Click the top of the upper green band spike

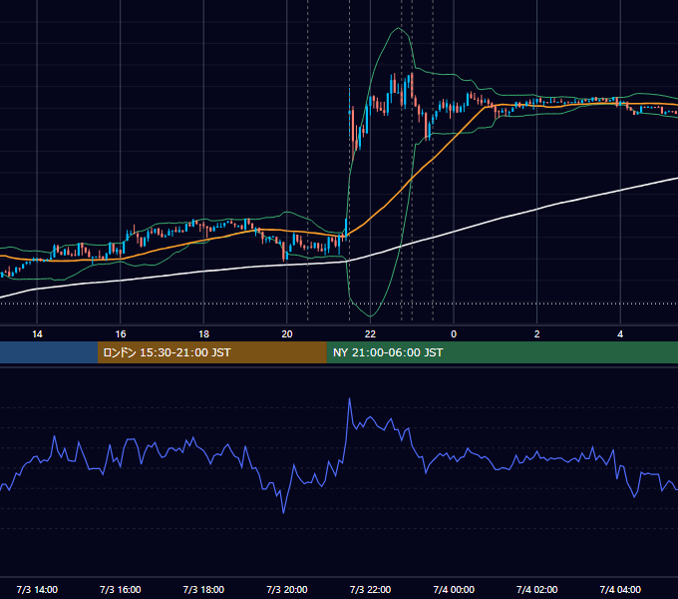point(399,28)
